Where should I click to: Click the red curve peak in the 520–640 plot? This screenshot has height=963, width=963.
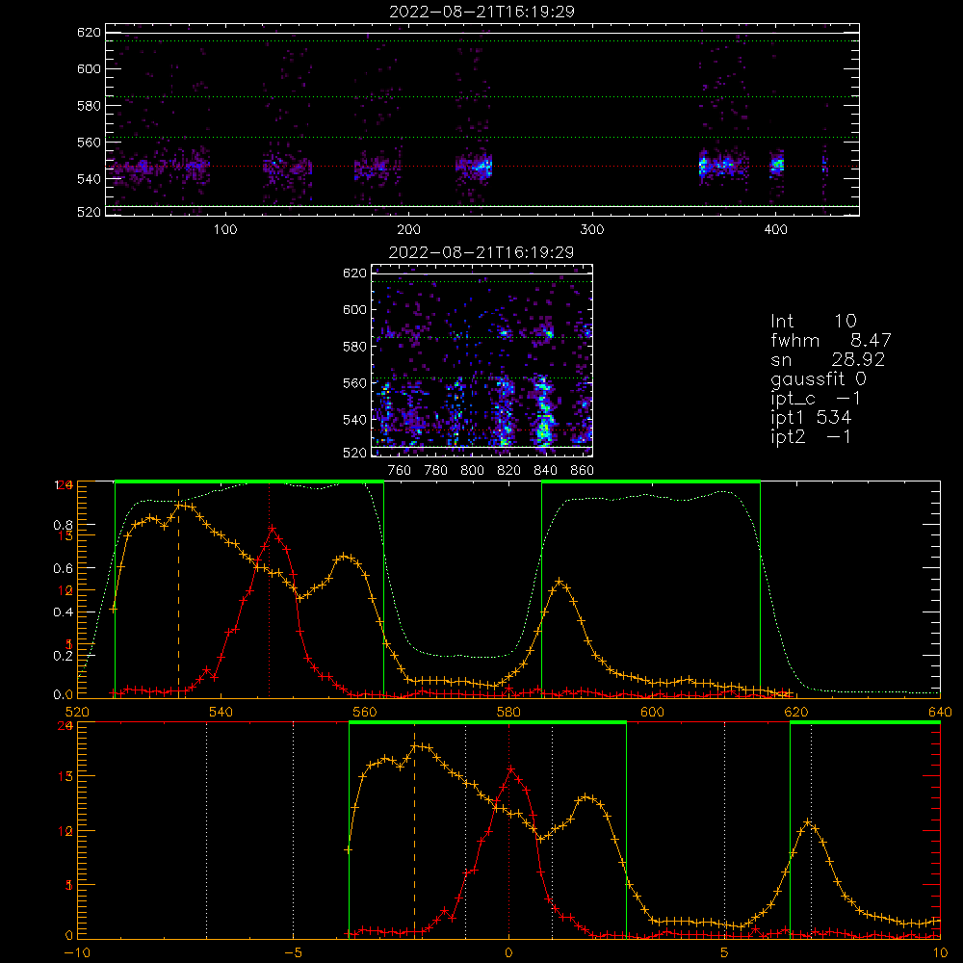[273, 528]
